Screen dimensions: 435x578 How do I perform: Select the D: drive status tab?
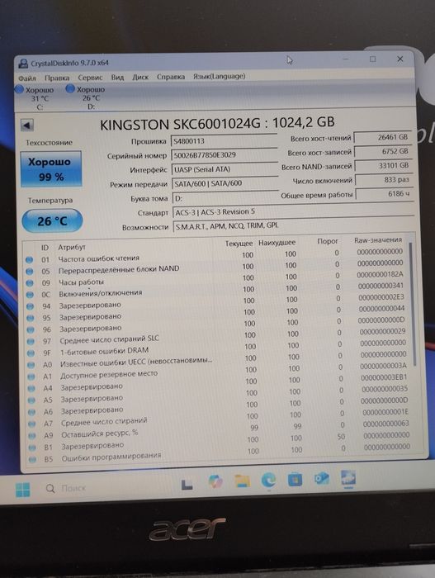(x=87, y=97)
